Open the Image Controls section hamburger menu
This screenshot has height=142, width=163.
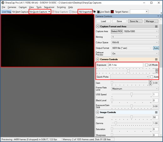156,112
